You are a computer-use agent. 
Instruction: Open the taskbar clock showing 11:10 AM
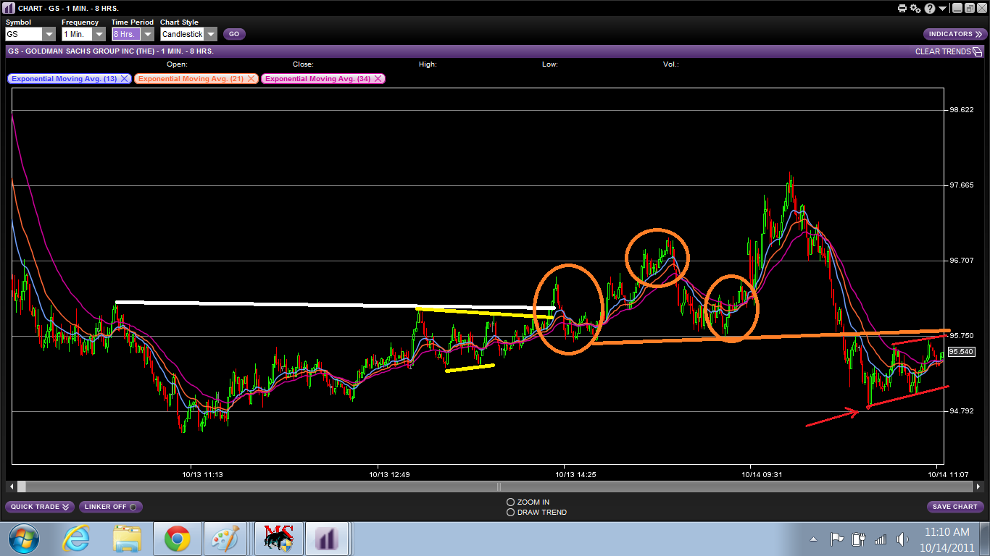(x=947, y=539)
